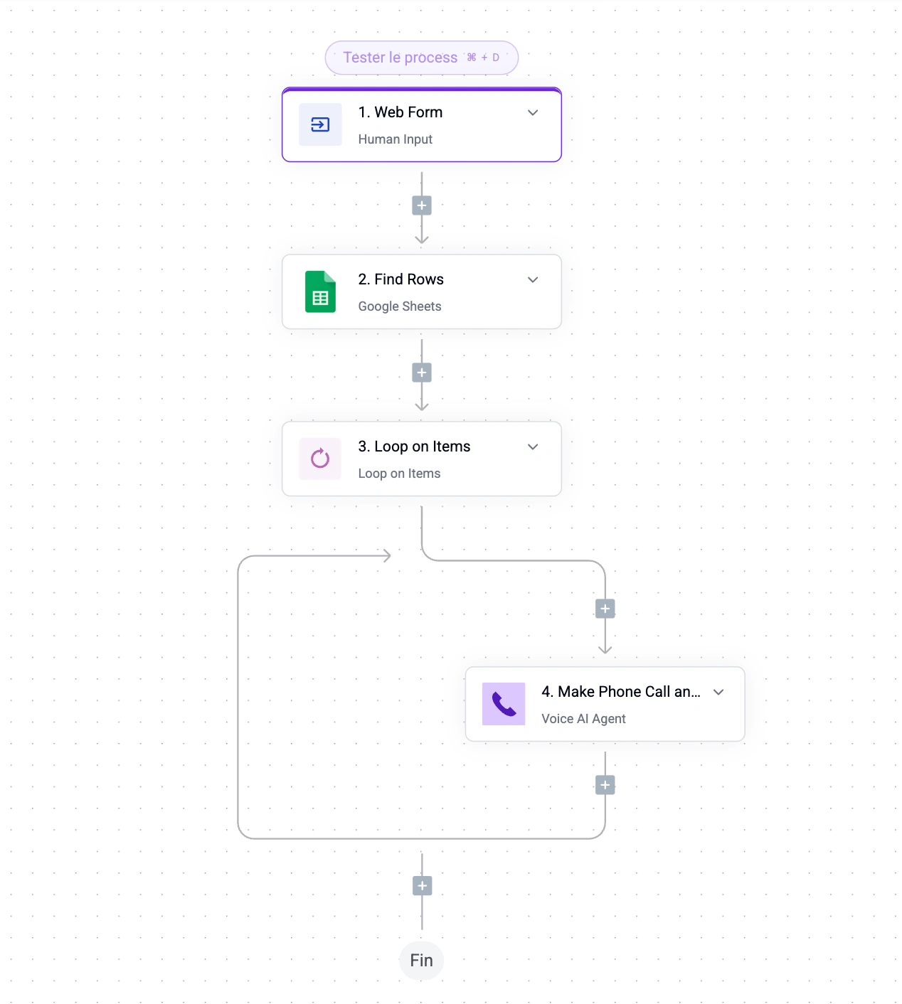
Task: Click the Voice AI Agent subtitle
Action: coord(583,719)
